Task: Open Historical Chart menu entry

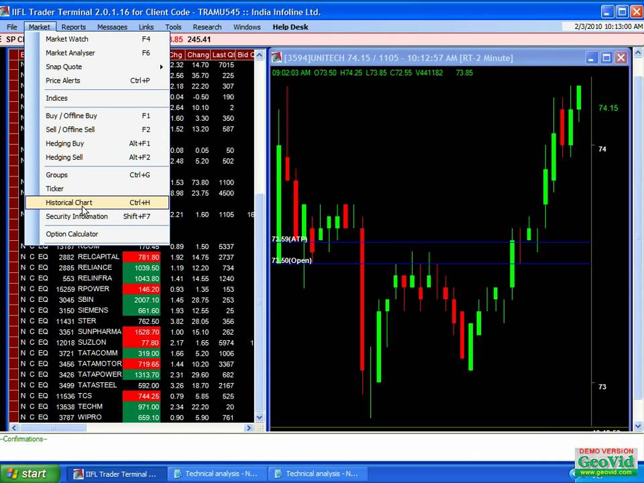Action: (x=97, y=203)
